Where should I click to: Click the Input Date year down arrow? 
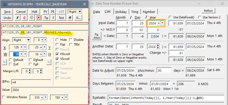click(x=159, y=23)
